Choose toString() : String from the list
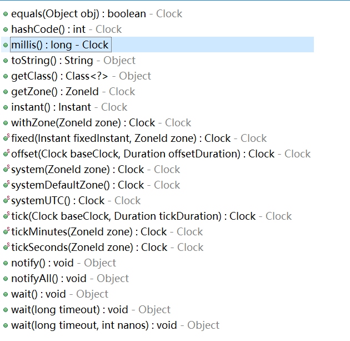The image size is (350, 341). coord(73,61)
